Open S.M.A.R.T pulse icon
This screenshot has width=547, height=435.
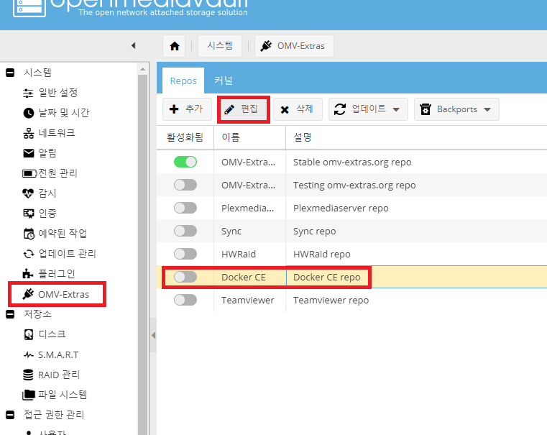29,355
